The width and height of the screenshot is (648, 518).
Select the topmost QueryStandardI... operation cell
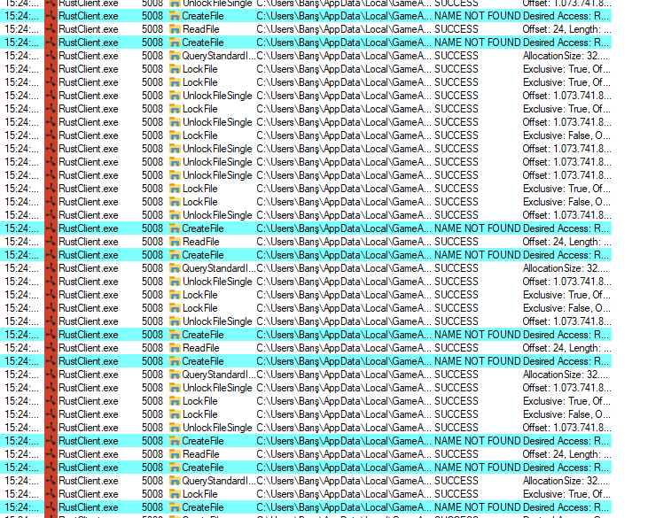(x=219, y=56)
